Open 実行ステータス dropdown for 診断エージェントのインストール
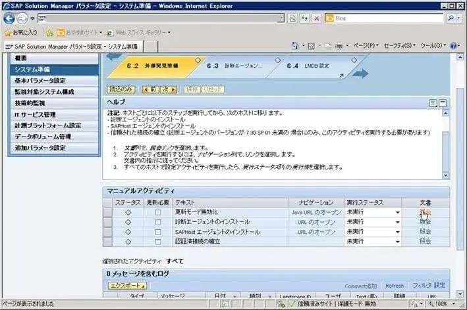This screenshot has width=467, height=310. (x=398, y=223)
